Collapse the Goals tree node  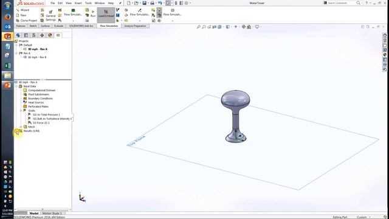point(21,111)
